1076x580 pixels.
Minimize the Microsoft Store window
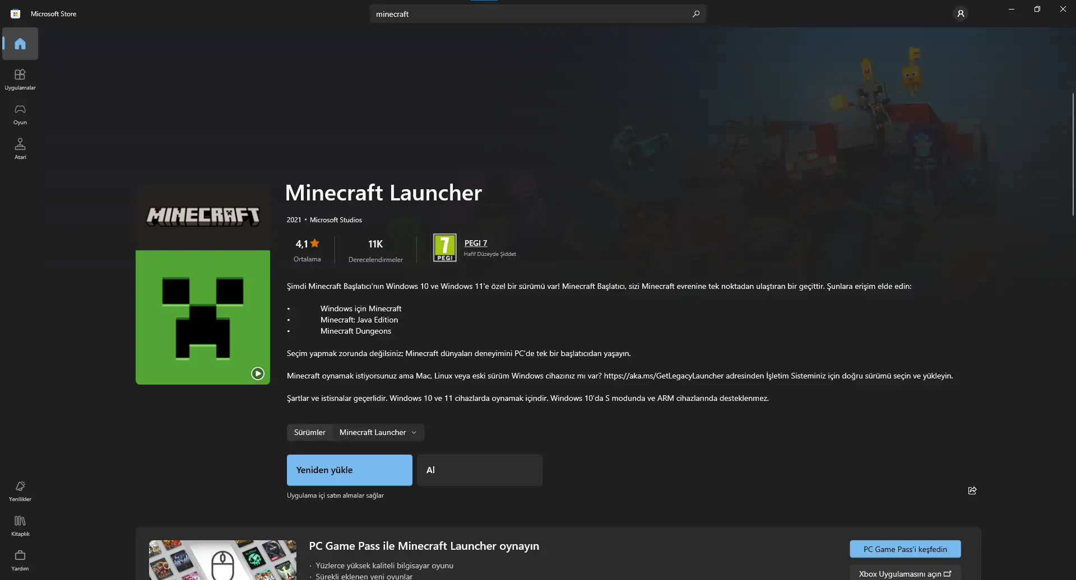pos(1012,9)
